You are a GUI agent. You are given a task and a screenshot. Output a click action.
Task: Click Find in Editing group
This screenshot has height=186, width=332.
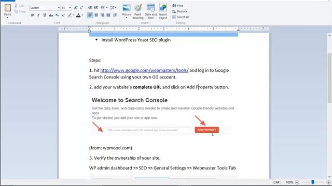click(178, 6)
